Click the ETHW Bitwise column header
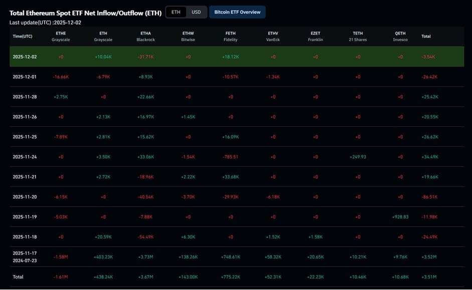Screen dimensions: 472x290 coord(188,36)
